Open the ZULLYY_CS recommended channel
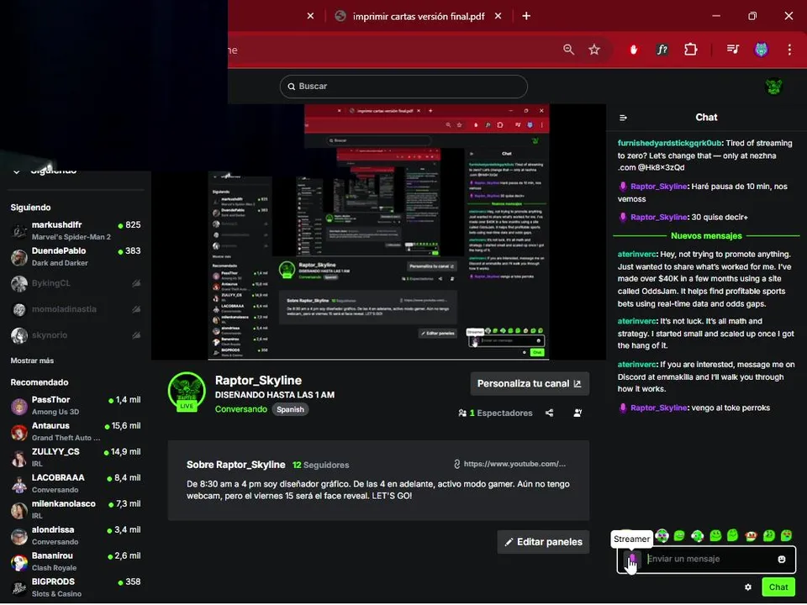Screen dimensions: 807x605 [x=76, y=458]
